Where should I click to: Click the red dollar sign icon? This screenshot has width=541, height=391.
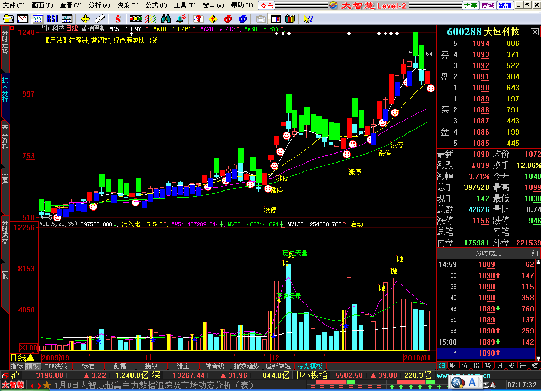point(118,19)
